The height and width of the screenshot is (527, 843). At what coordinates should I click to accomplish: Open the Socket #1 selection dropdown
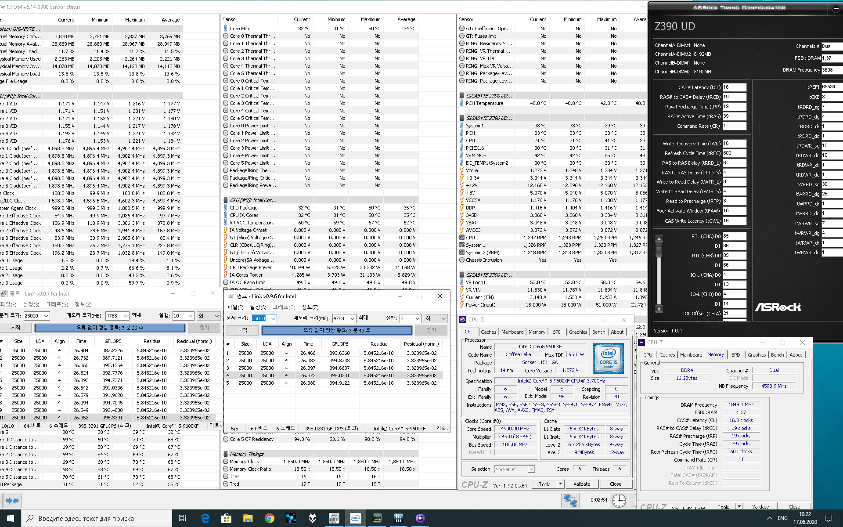click(x=531, y=469)
